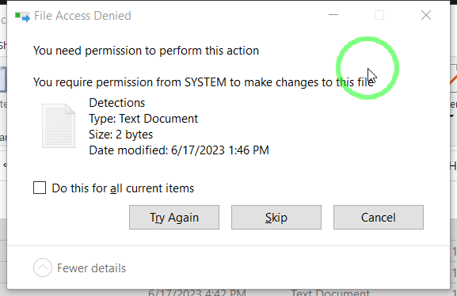
Task: Cancel the file operation
Action: [x=379, y=218]
